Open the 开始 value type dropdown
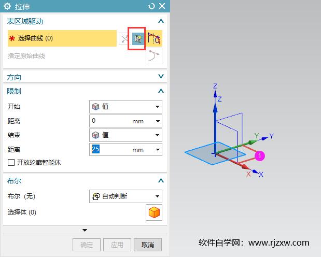The height and width of the screenshot is (257, 321). [125, 107]
